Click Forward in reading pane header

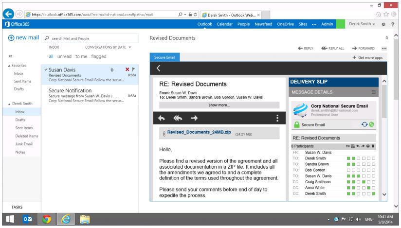(363, 48)
